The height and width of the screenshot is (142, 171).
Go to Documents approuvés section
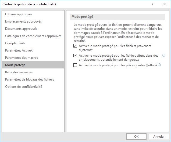click(x=21, y=29)
